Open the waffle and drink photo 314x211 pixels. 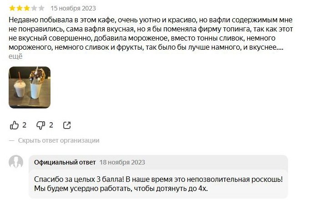[x=30, y=87]
